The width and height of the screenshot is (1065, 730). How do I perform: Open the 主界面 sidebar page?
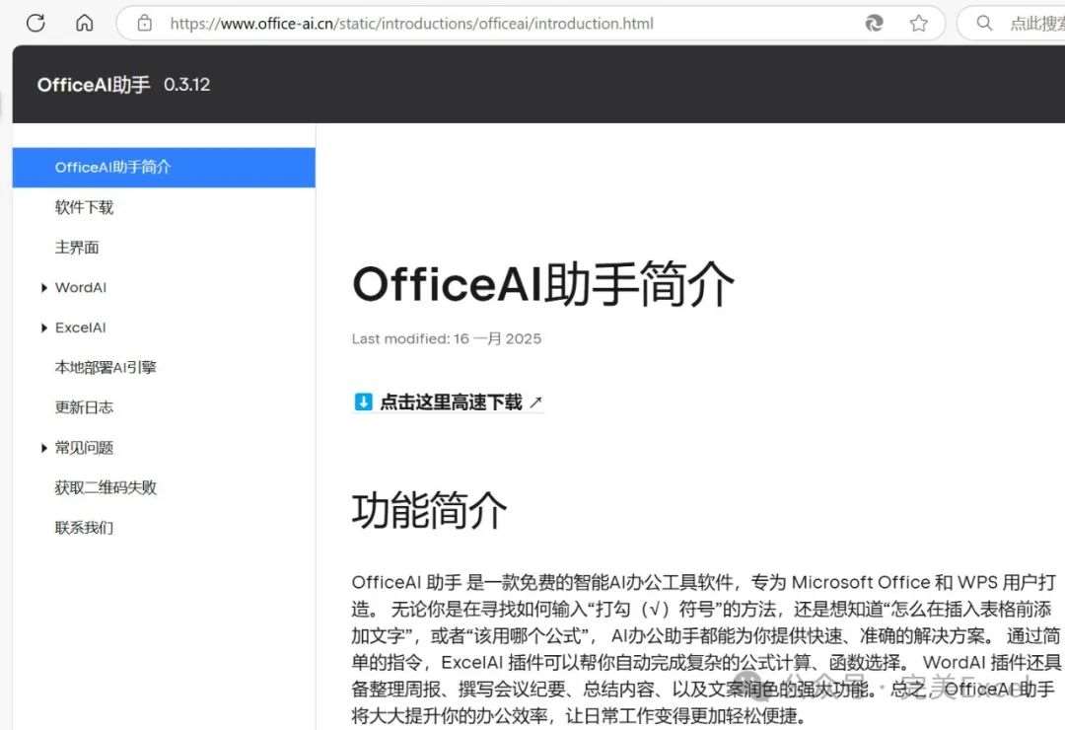(x=77, y=248)
